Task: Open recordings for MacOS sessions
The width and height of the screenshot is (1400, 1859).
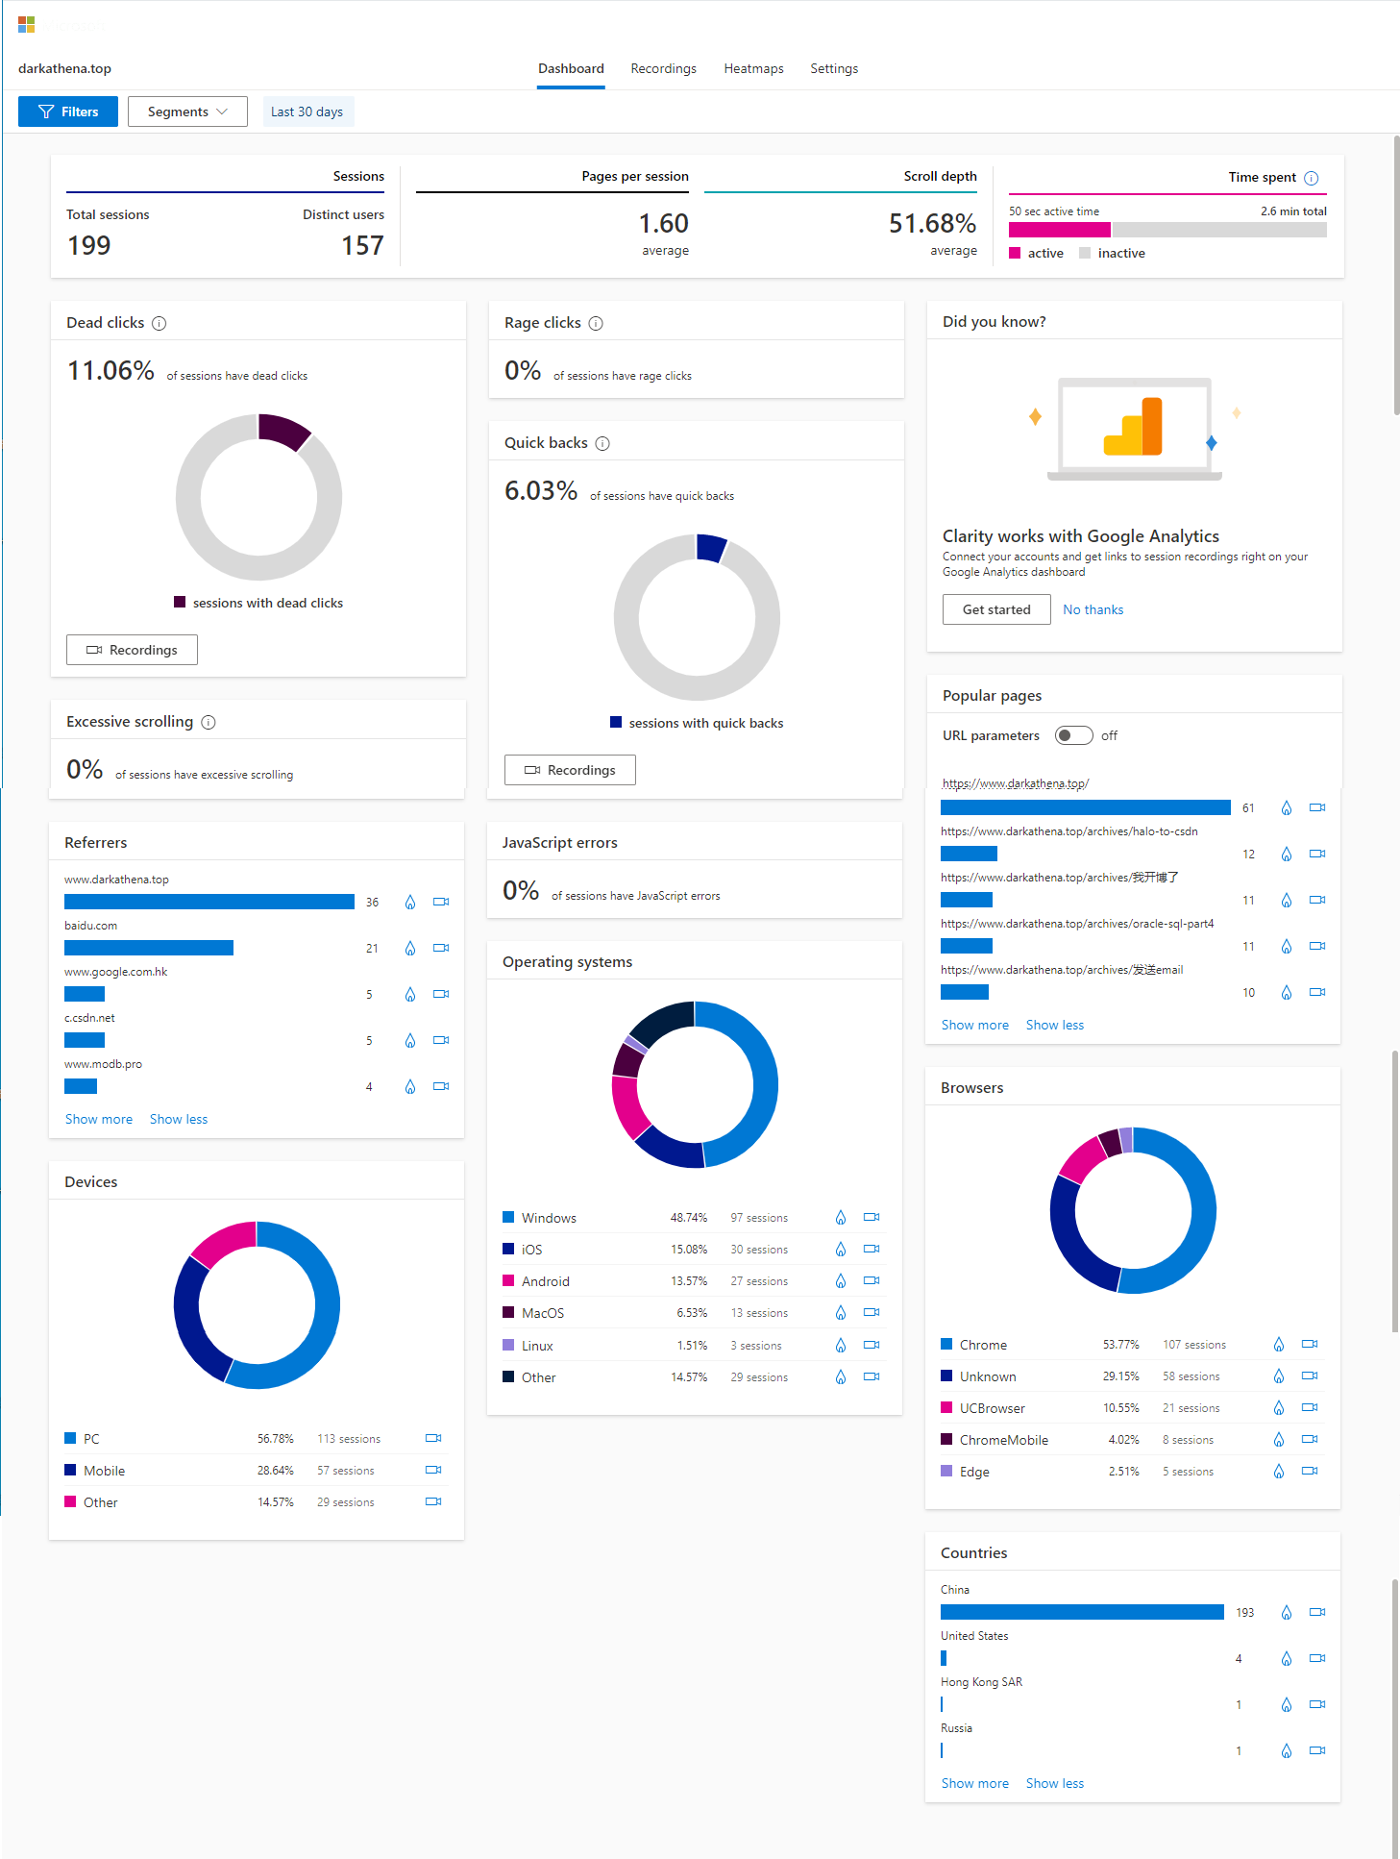Action: click(872, 1312)
